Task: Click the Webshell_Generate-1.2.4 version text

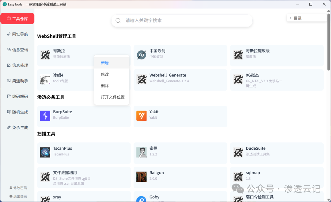Action: (169, 81)
